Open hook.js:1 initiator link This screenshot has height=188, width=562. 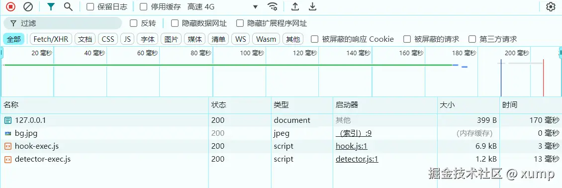click(x=352, y=146)
